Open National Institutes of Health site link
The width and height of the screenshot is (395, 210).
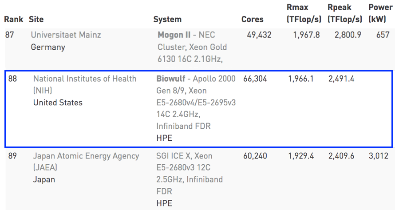[84, 79]
